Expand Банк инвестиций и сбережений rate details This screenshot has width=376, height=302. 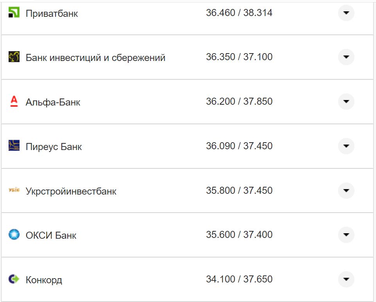click(346, 57)
